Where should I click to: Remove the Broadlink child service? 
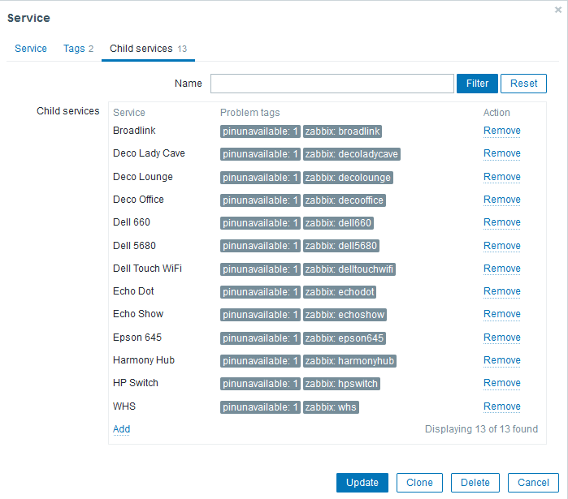coord(501,131)
